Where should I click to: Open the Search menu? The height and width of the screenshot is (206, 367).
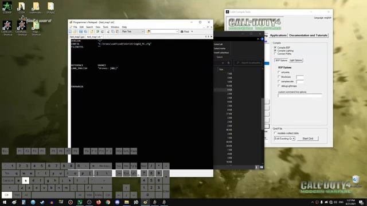point(89,27)
